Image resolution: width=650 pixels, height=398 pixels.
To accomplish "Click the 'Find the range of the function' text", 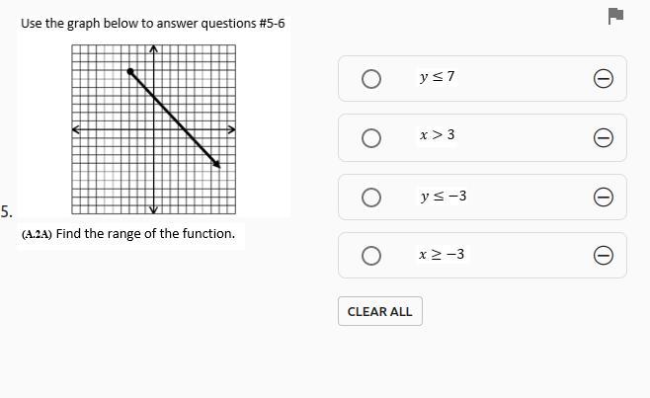I will click(145, 234).
